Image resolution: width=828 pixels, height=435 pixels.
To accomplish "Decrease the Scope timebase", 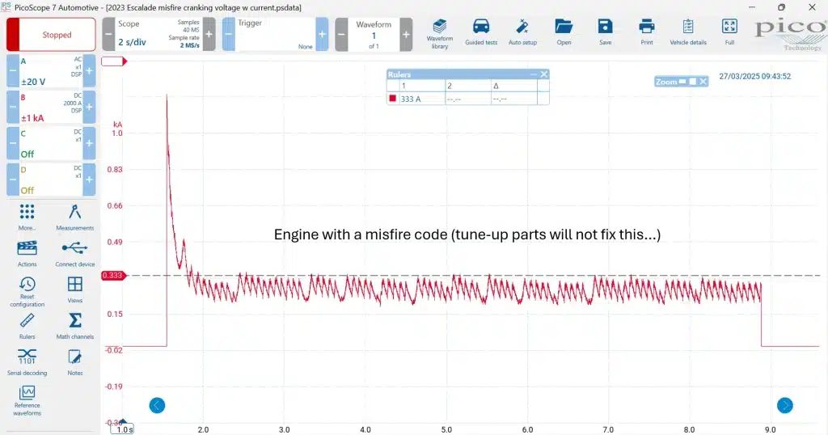I will 108,34.
